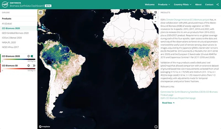Open the About page
The height and width of the screenshot is (129, 221).
198,4
